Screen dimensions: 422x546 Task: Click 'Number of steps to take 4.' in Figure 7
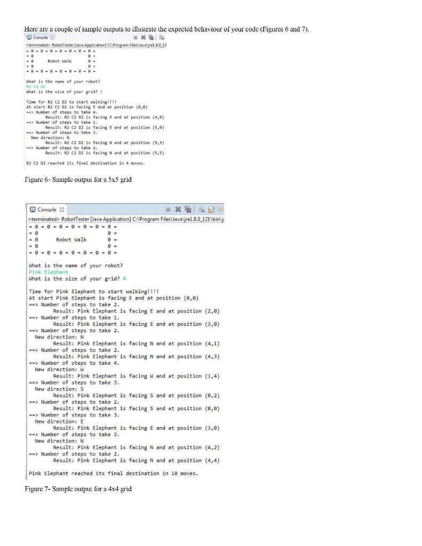[x=74, y=363]
